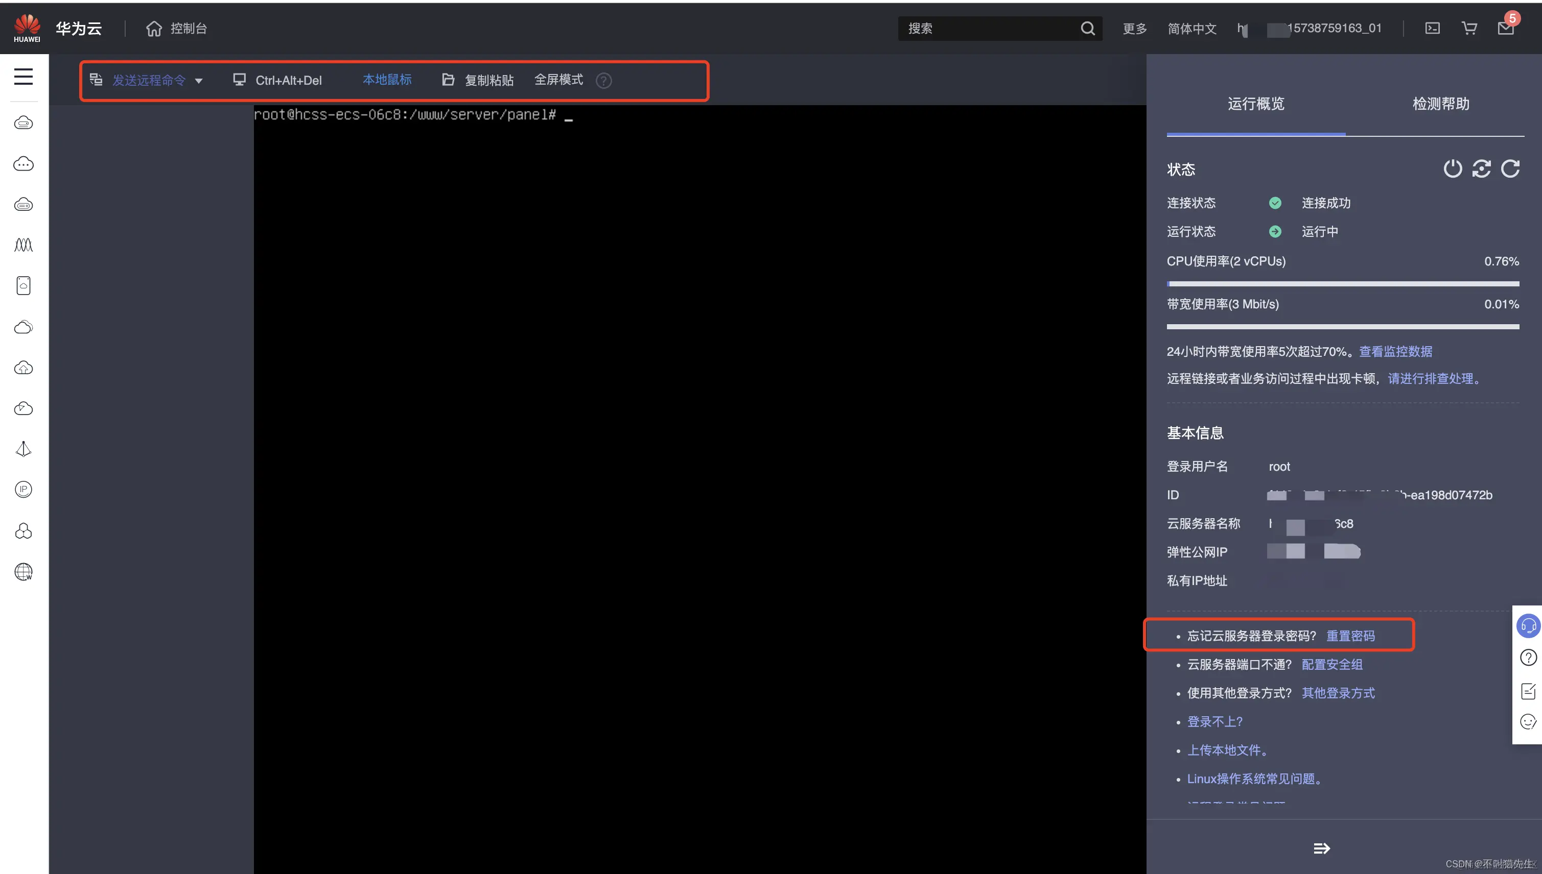Click the refresh icon in status header
Image resolution: width=1542 pixels, height=874 pixels.
pos(1510,168)
